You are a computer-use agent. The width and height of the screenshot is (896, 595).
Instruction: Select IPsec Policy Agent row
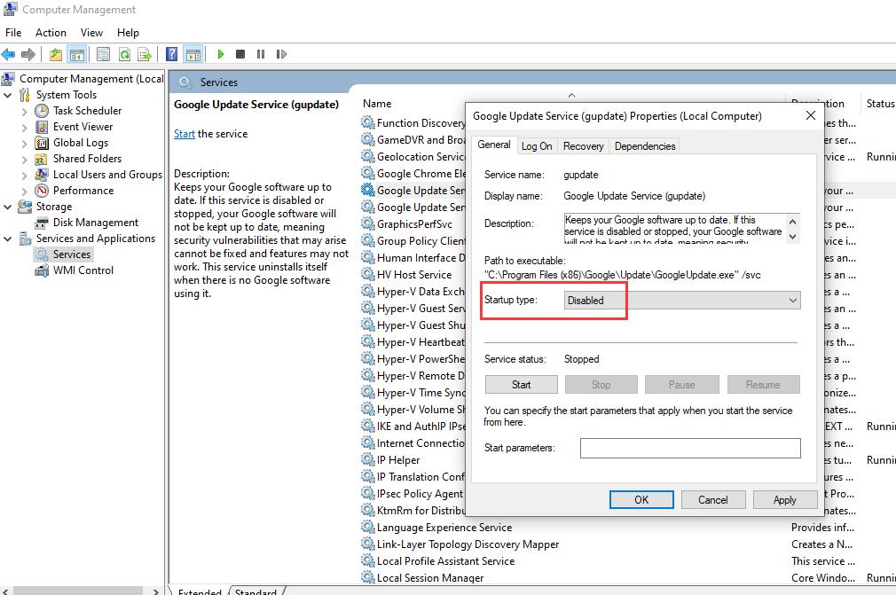point(420,493)
